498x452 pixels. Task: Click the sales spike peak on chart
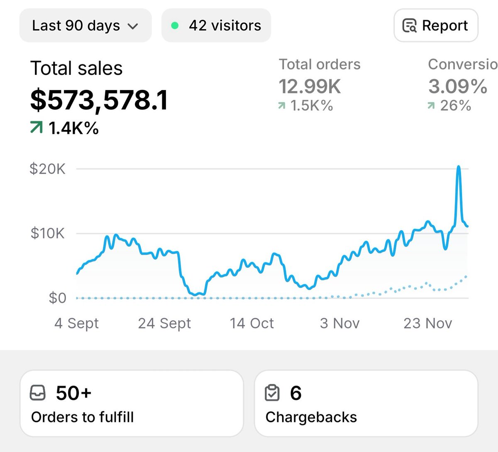(459, 167)
